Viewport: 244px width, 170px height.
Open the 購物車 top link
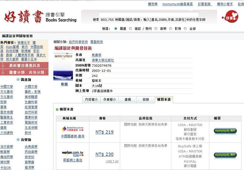[153, 4]
